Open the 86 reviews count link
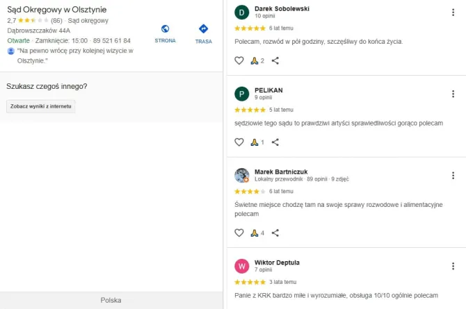Viewport: 466px width, 309px height. pyautogui.click(x=56, y=21)
